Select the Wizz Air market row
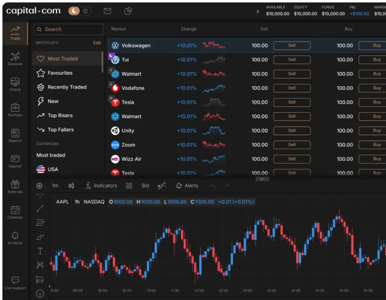 [247, 159]
